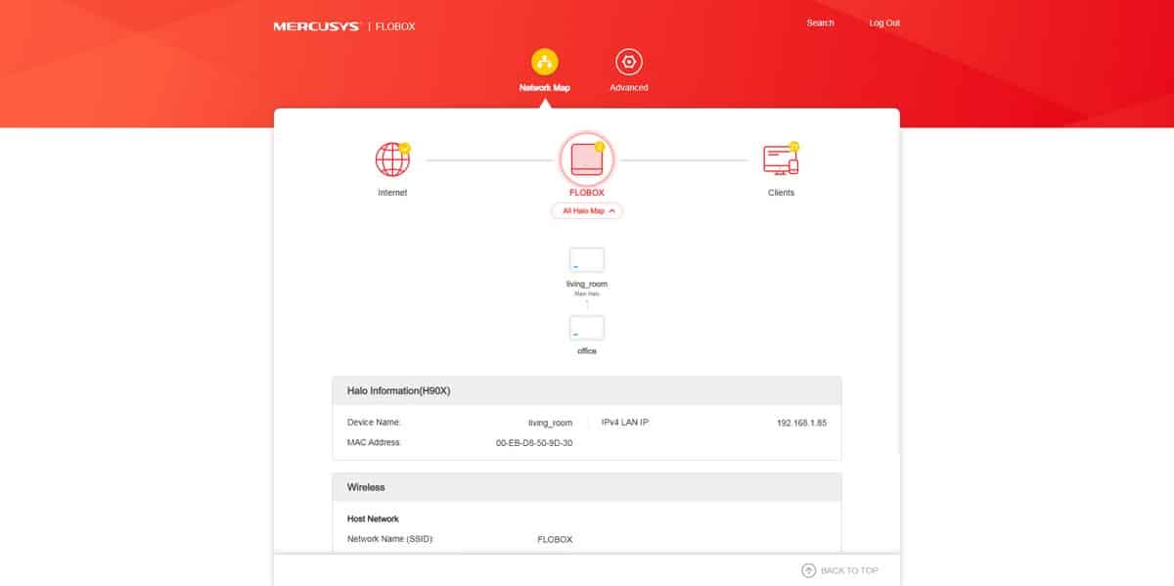The height and width of the screenshot is (586, 1174).
Task: Click the Advanced label
Action: pyautogui.click(x=629, y=87)
